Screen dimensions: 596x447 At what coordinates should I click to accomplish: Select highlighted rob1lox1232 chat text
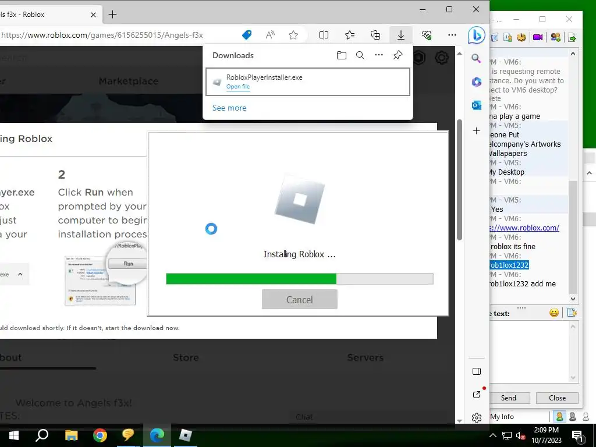[509, 265]
